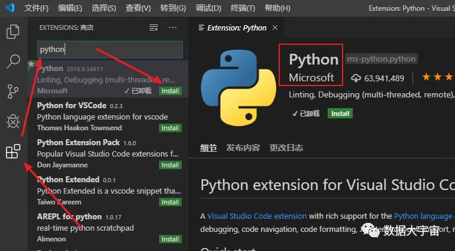Screen dimensions: 455x251
Task: Open the 帮助(H) menu
Action: [277, 8]
